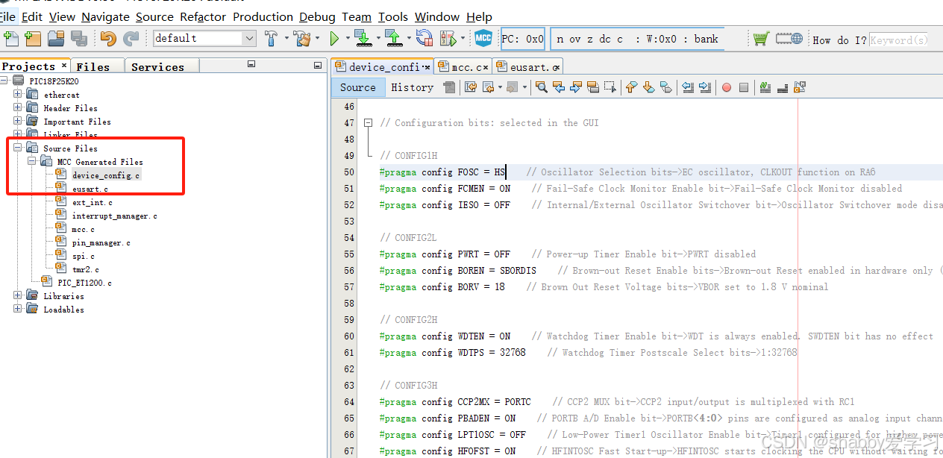Redo the last undone edit

(x=131, y=38)
